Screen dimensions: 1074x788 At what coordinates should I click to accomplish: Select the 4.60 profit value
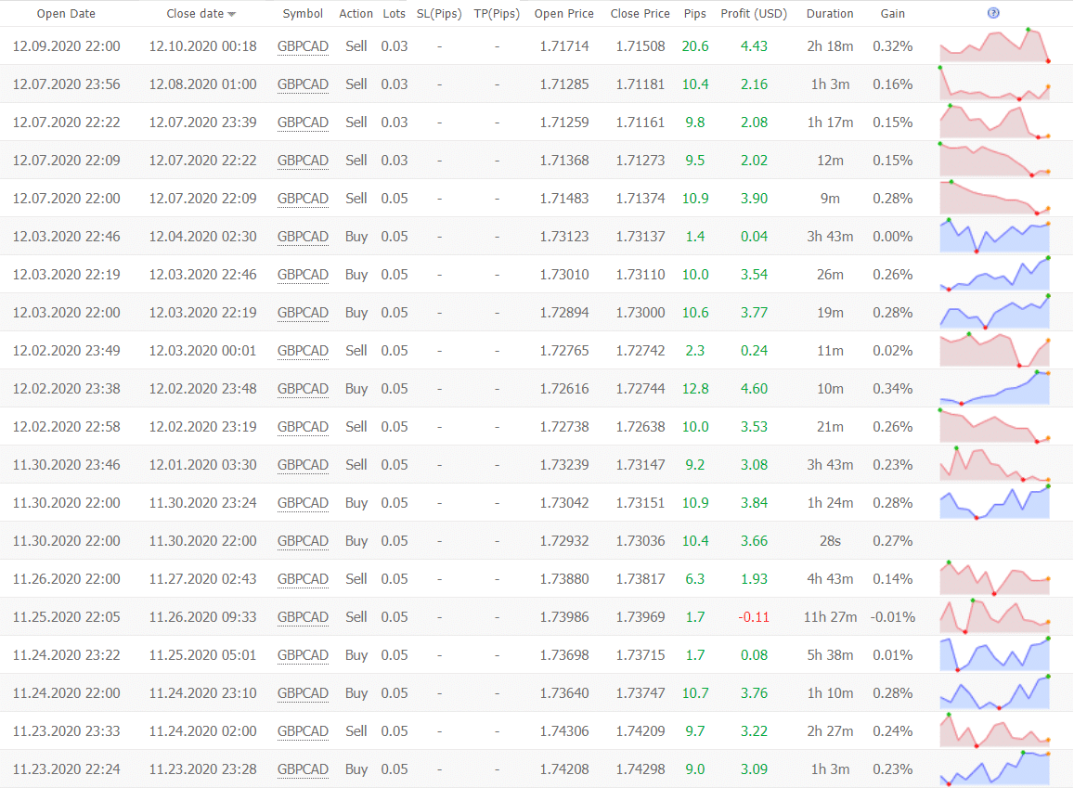(754, 389)
